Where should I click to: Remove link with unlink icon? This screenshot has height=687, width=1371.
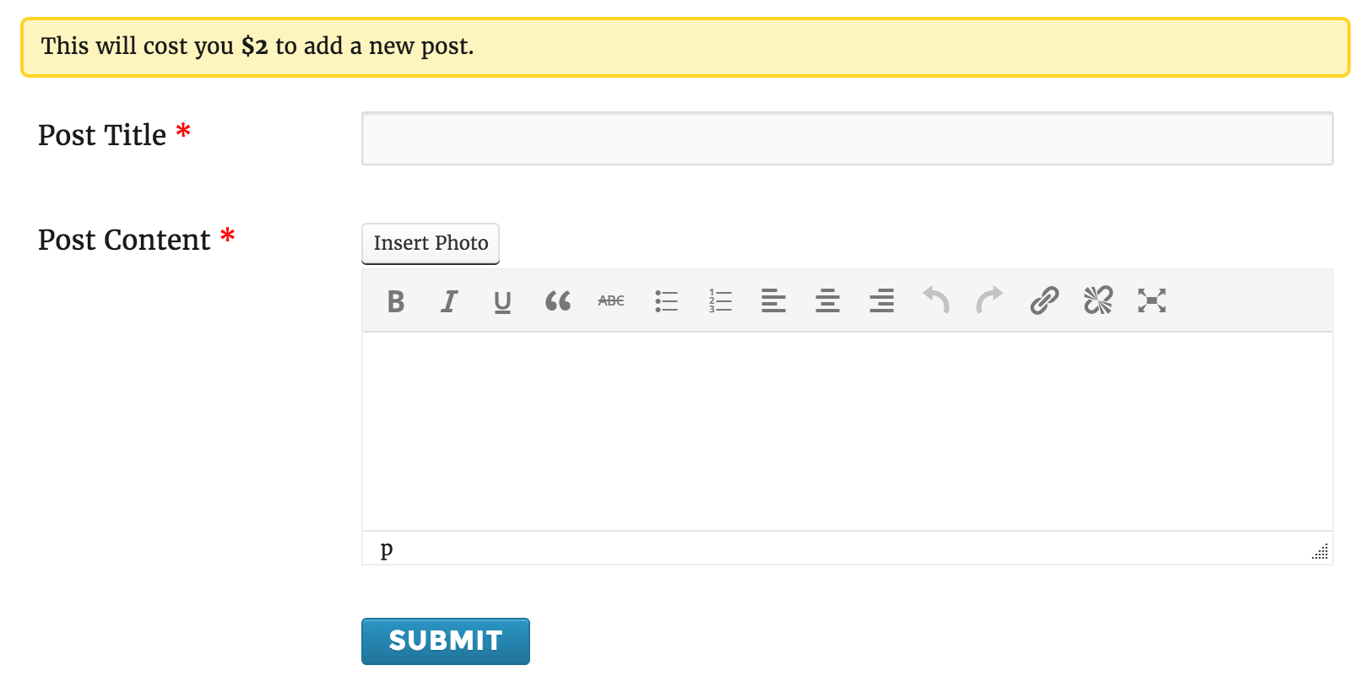point(1098,300)
